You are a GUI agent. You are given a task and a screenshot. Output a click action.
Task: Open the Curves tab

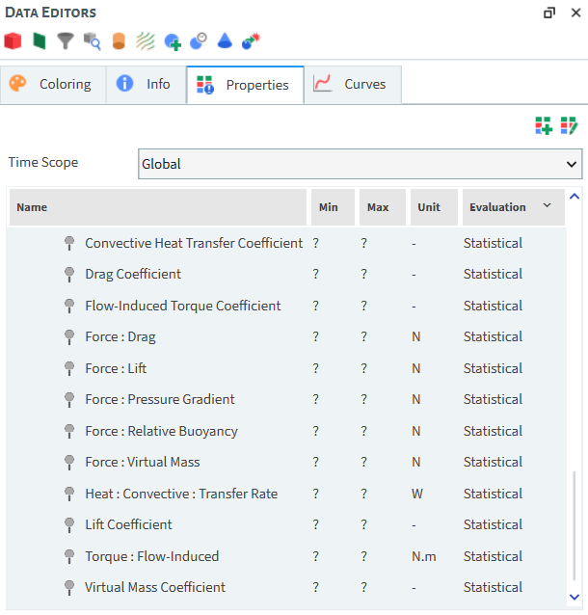pos(353,84)
